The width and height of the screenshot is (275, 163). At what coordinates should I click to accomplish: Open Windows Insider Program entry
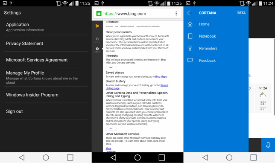tap(46, 95)
